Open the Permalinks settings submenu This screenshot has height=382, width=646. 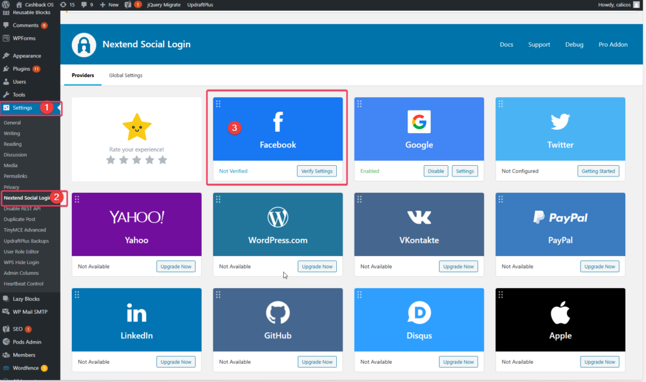16,176
